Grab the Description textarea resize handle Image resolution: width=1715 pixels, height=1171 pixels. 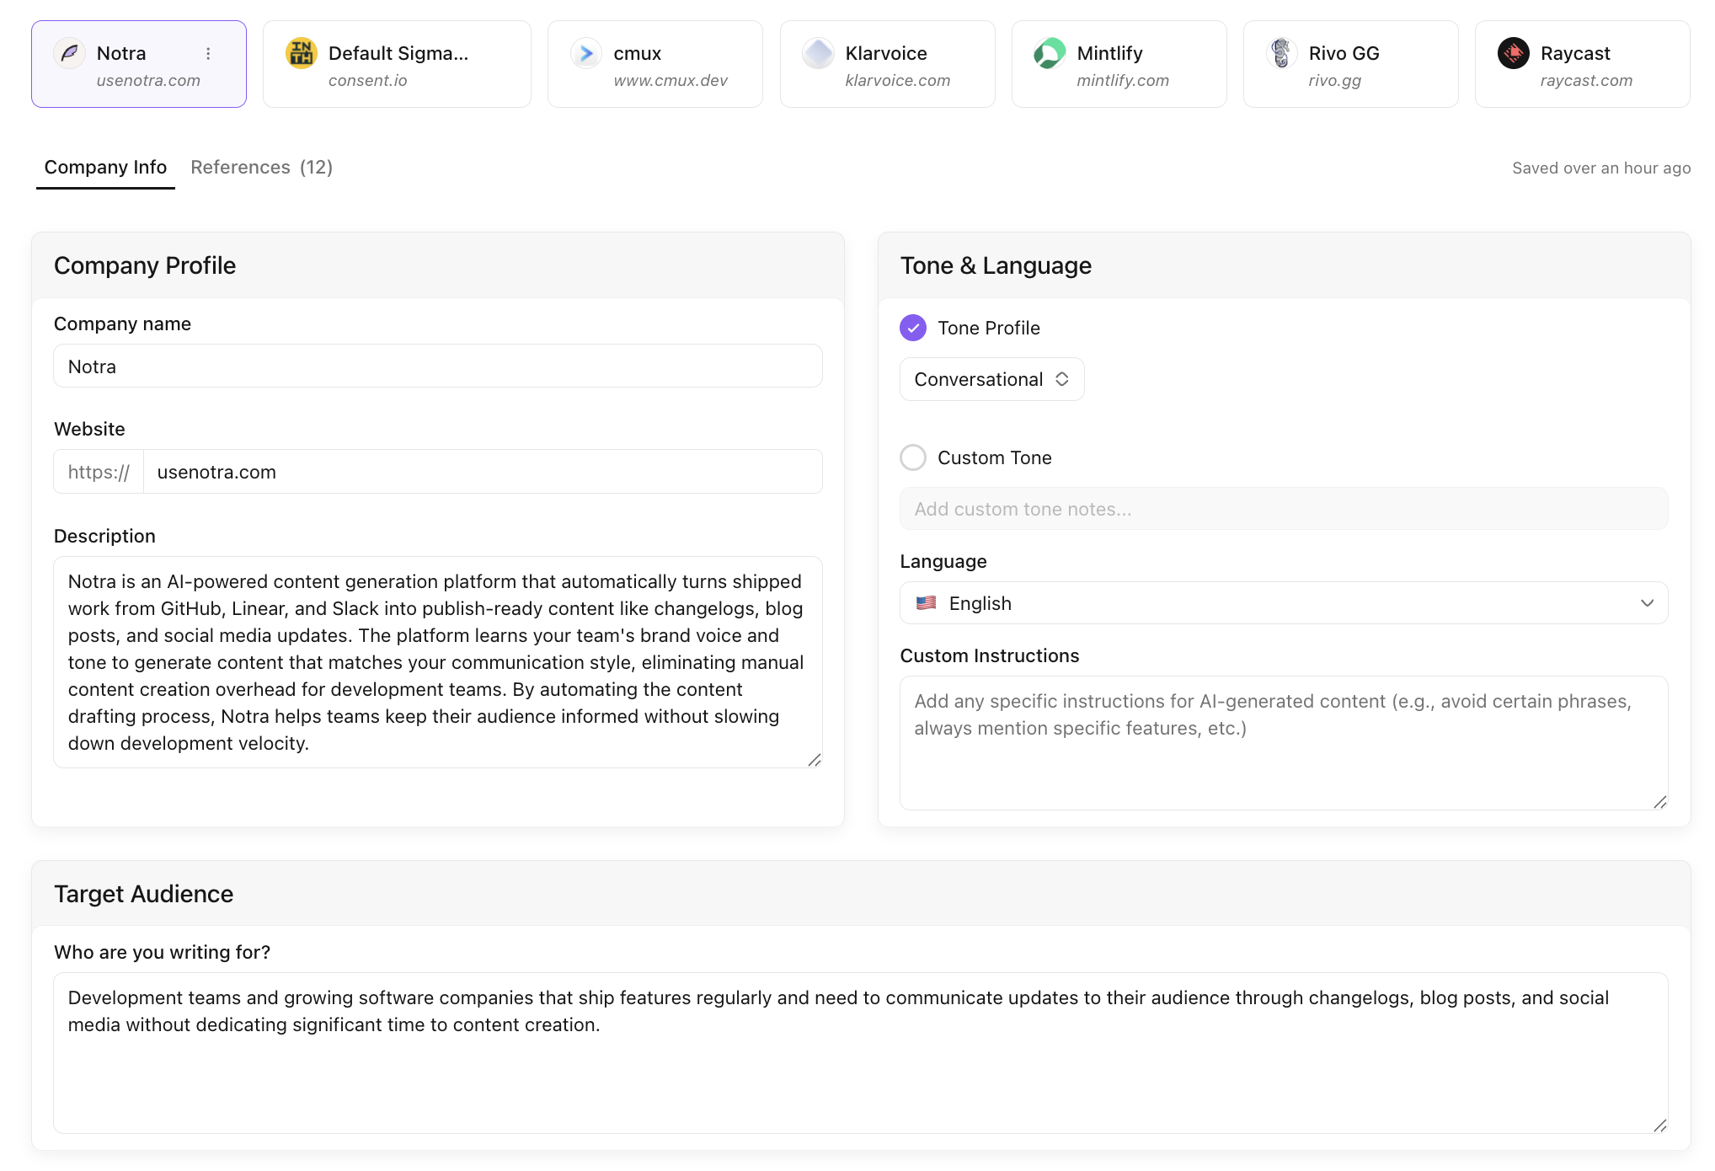point(815,760)
